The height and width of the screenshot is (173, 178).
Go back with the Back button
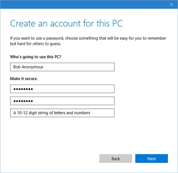116,158
